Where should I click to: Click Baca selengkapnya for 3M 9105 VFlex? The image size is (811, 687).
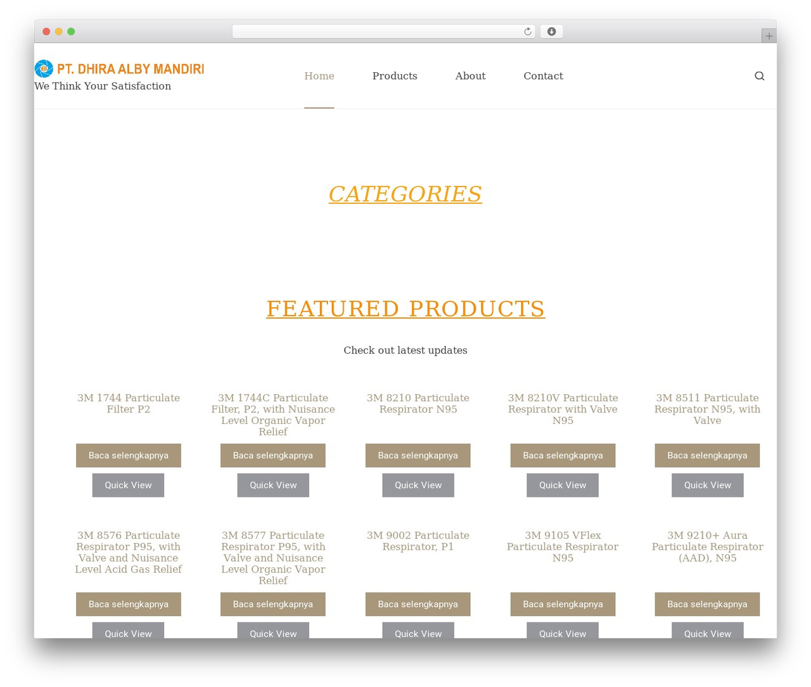click(x=563, y=605)
